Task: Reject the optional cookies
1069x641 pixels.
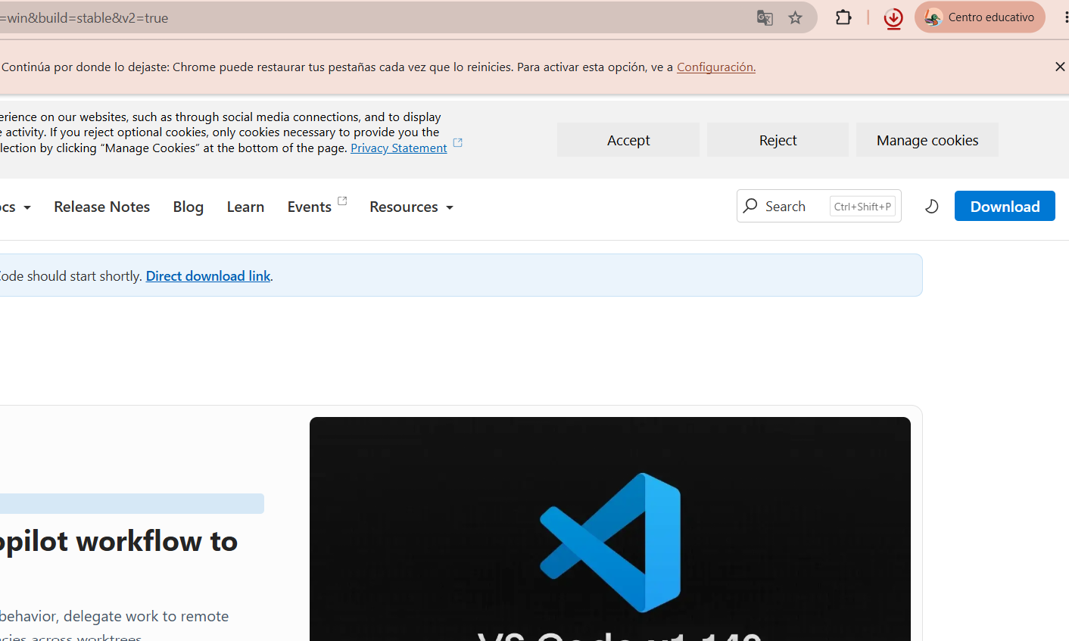Action: click(x=778, y=140)
